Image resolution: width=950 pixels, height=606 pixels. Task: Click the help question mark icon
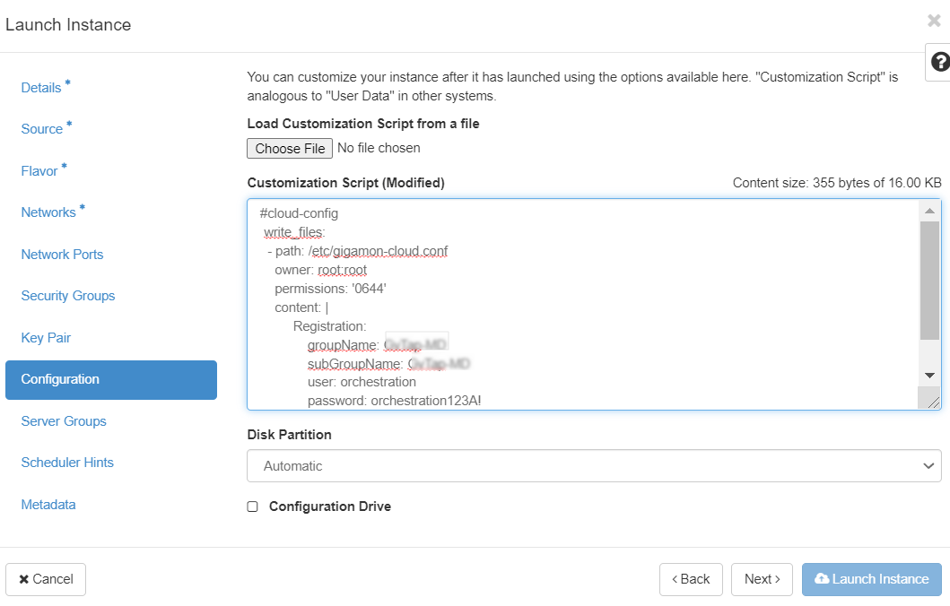pos(939,62)
